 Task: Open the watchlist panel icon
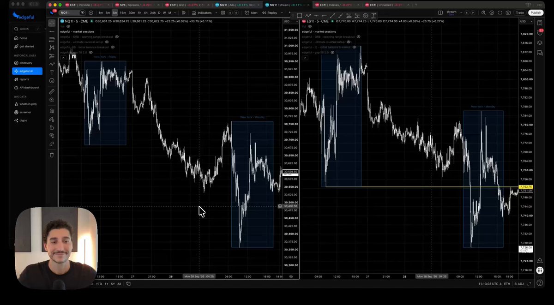[540, 23]
